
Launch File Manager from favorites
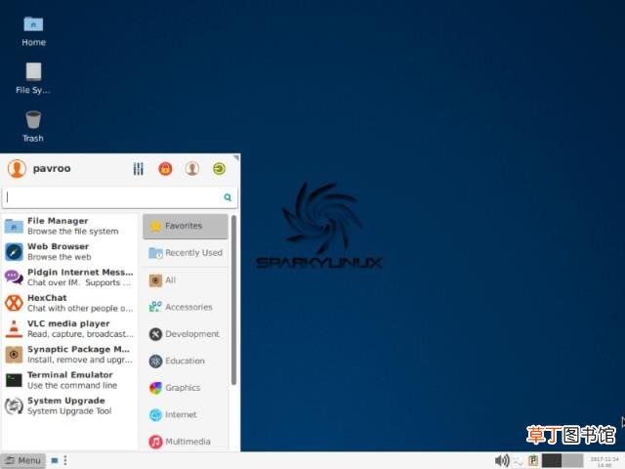(x=69, y=226)
